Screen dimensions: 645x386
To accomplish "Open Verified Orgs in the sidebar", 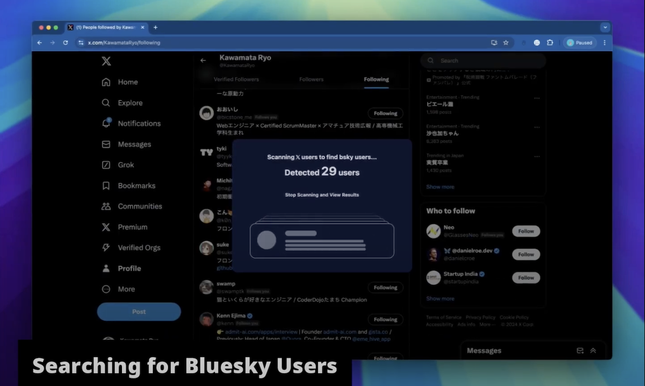I will click(131, 248).
